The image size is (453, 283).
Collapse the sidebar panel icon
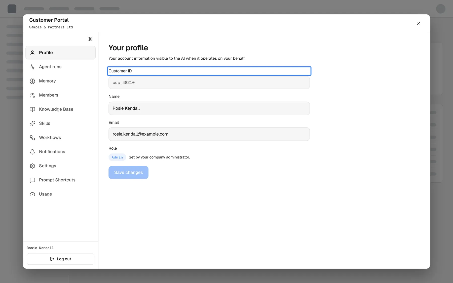tap(90, 39)
